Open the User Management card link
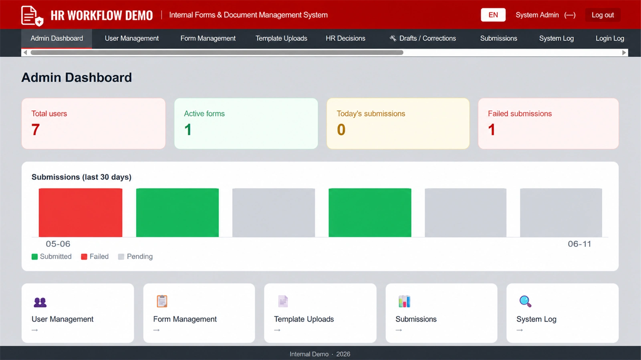Screen dimensions: 641x360 78,313
